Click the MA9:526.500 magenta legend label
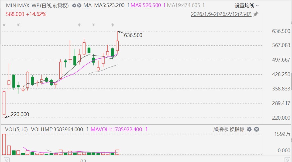This screenshot has width=292, height=162. pyautogui.click(x=149, y=5)
